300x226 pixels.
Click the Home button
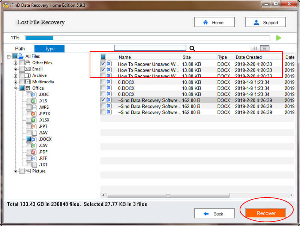[214, 22]
